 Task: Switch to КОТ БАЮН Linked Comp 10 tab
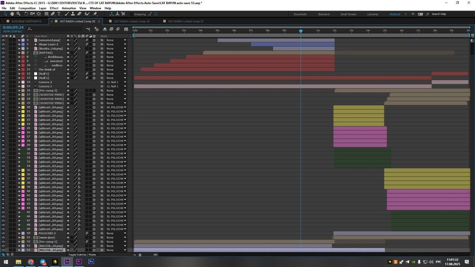tap(132, 21)
